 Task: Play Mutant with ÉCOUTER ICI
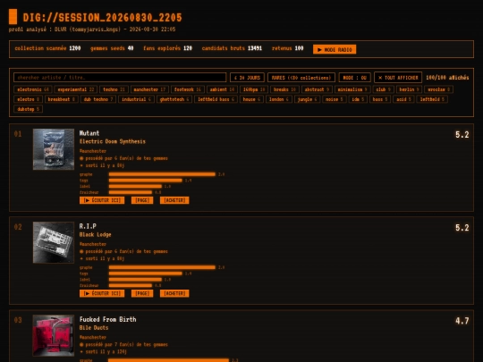tap(102, 200)
